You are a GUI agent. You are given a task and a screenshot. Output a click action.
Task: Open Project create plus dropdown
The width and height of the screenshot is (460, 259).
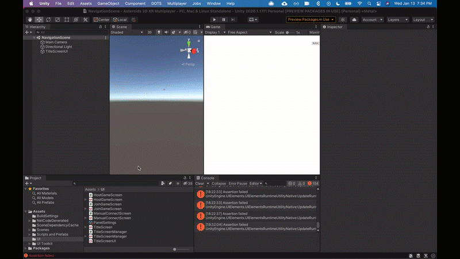pos(28,184)
